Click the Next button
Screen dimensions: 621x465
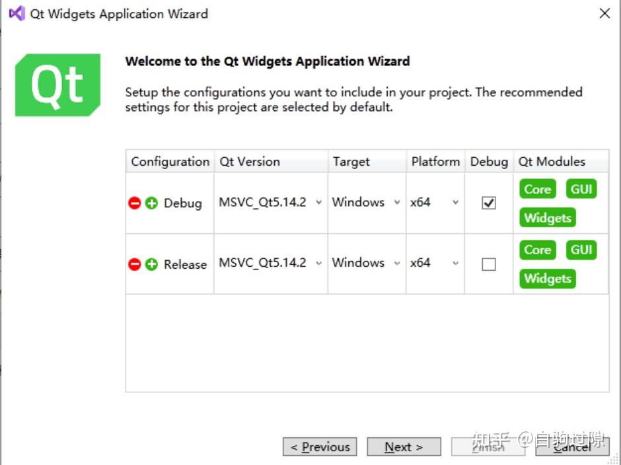pyautogui.click(x=404, y=447)
